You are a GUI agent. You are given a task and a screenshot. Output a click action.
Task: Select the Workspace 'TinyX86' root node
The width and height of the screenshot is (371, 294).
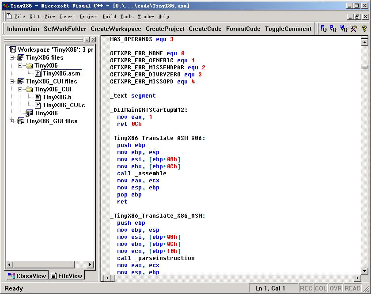[x=55, y=49]
